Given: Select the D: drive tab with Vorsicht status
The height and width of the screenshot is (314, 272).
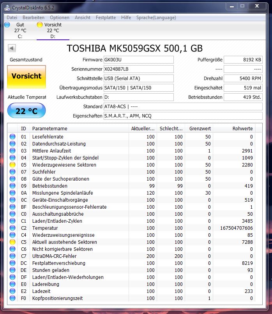Looking at the screenshot, I should pyautogui.click(x=53, y=31).
